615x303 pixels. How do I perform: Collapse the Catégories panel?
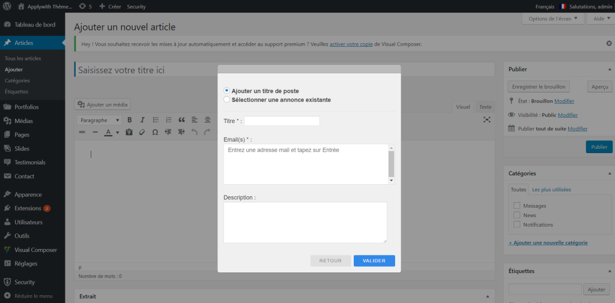click(x=609, y=173)
